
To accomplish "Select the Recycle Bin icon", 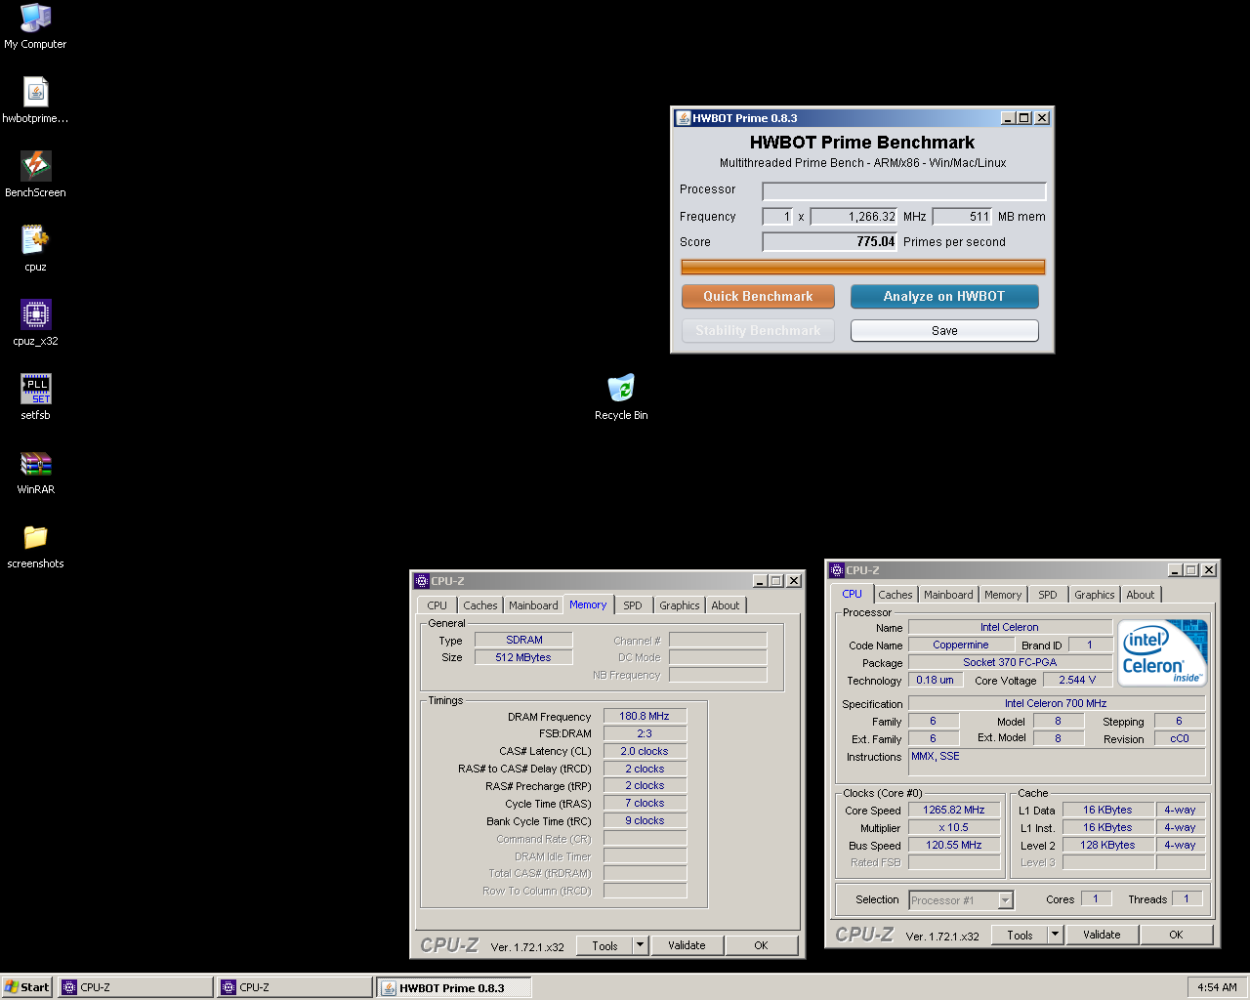I will (x=621, y=389).
